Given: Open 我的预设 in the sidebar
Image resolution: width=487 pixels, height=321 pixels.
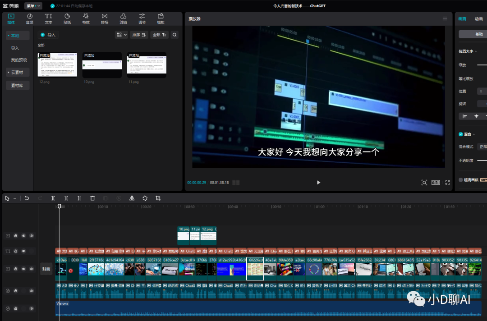Looking at the screenshot, I should (x=19, y=60).
